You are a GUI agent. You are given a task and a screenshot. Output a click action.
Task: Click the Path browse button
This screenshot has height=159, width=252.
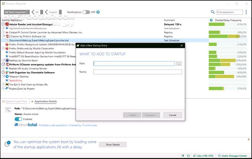[179, 64]
